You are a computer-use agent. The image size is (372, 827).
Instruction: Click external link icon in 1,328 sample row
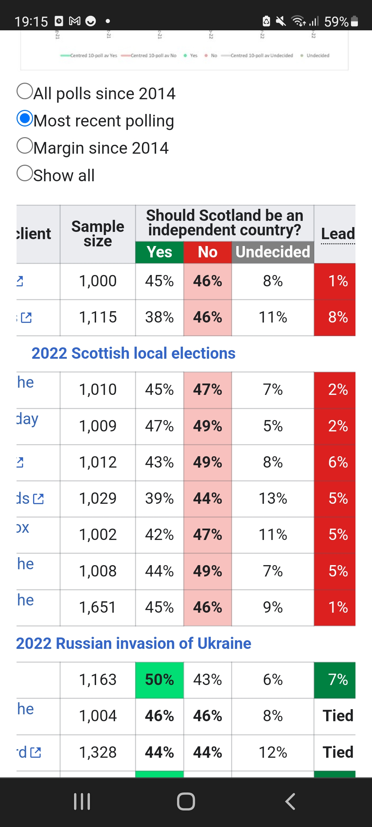[35, 753]
